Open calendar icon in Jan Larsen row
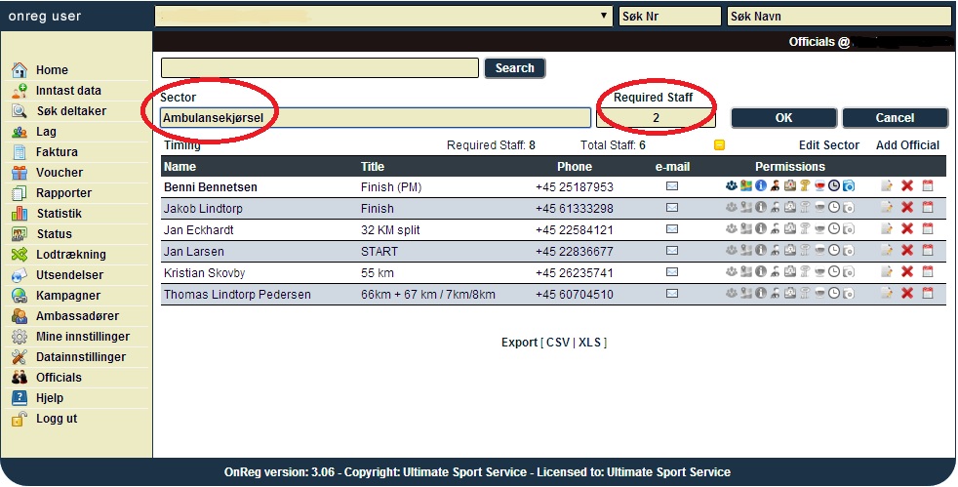Screen dimensions: 958x487 click(x=928, y=250)
